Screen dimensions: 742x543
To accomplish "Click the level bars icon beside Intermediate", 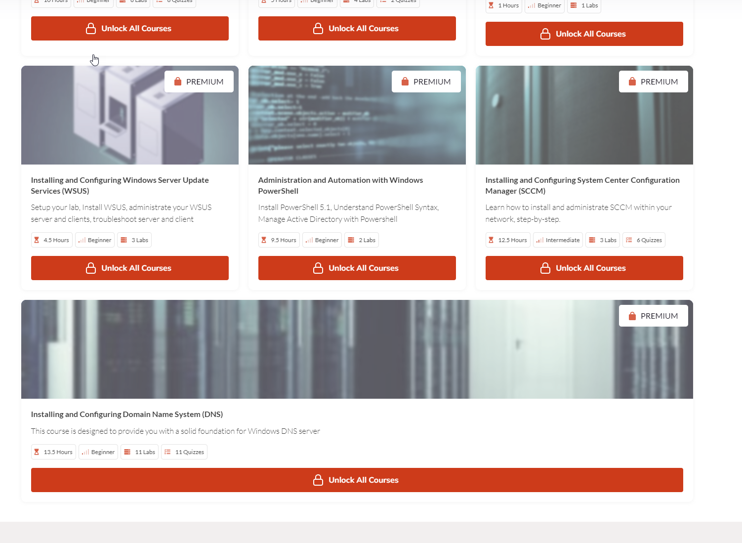I will click(x=540, y=240).
